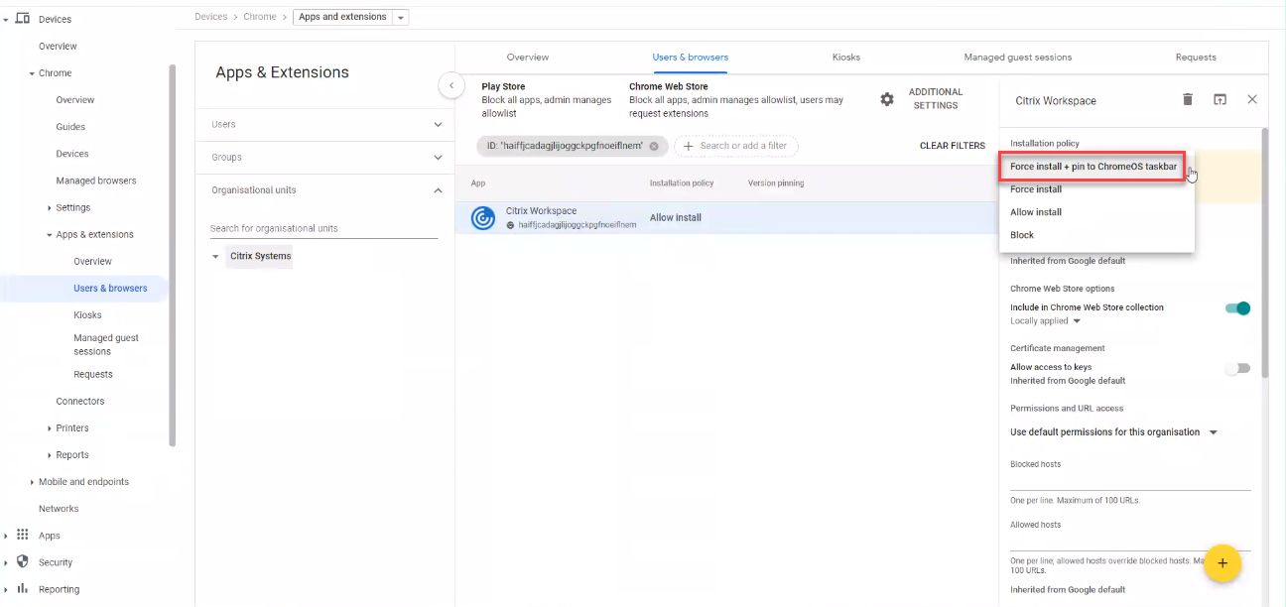Select Force install + pin to ChromeOS taskbar

pyautogui.click(x=1093, y=167)
